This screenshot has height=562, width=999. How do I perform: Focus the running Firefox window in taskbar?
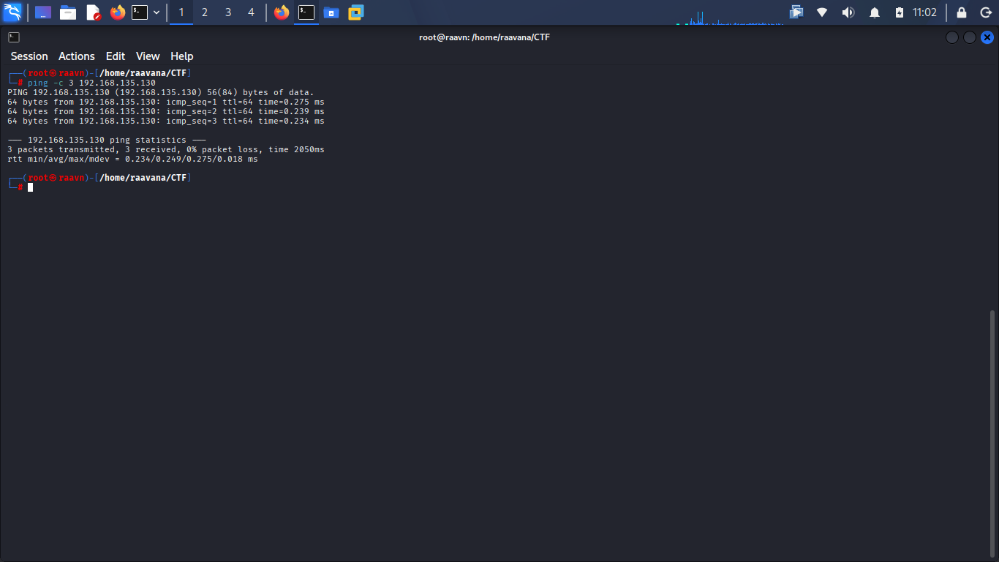click(282, 12)
